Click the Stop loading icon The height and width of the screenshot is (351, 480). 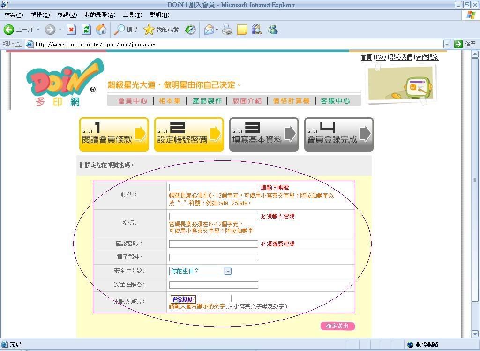click(x=71, y=30)
